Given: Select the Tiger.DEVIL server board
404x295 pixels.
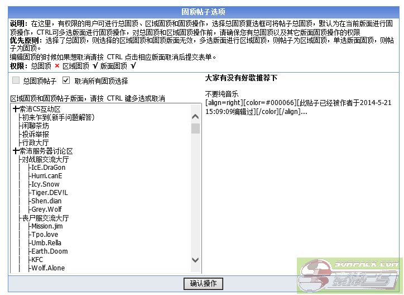Looking at the screenshot, I should pos(49,193).
